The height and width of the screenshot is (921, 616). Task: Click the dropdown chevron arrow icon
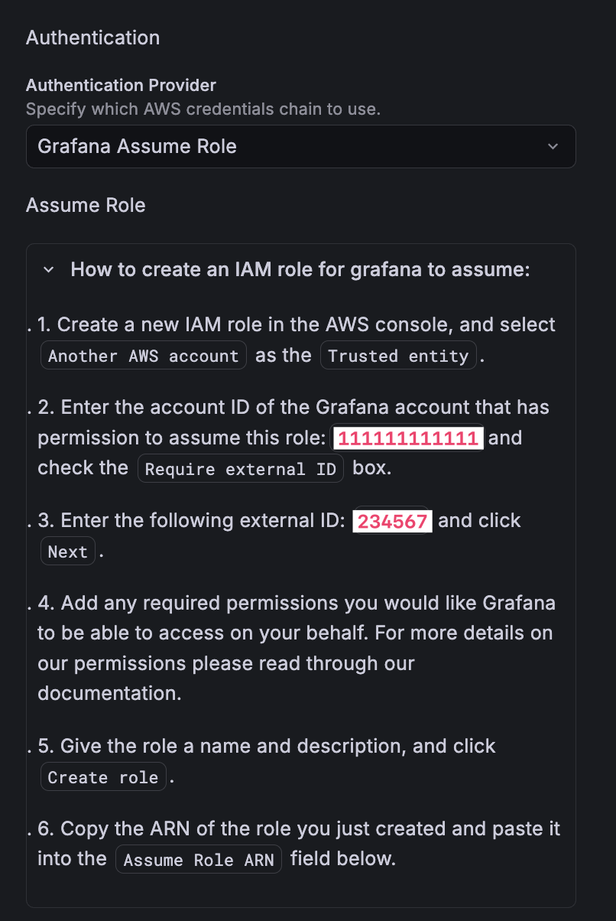[x=553, y=146]
